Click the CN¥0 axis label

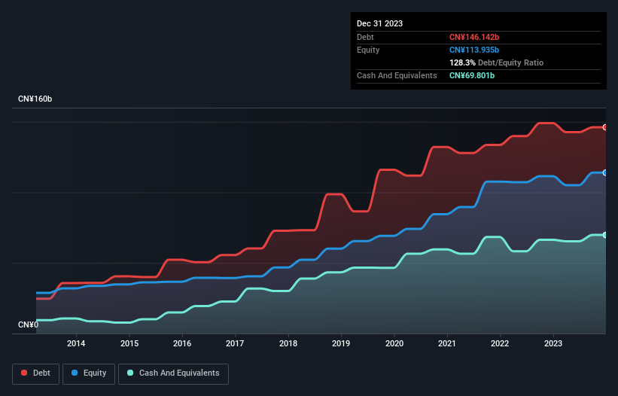(x=29, y=324)
